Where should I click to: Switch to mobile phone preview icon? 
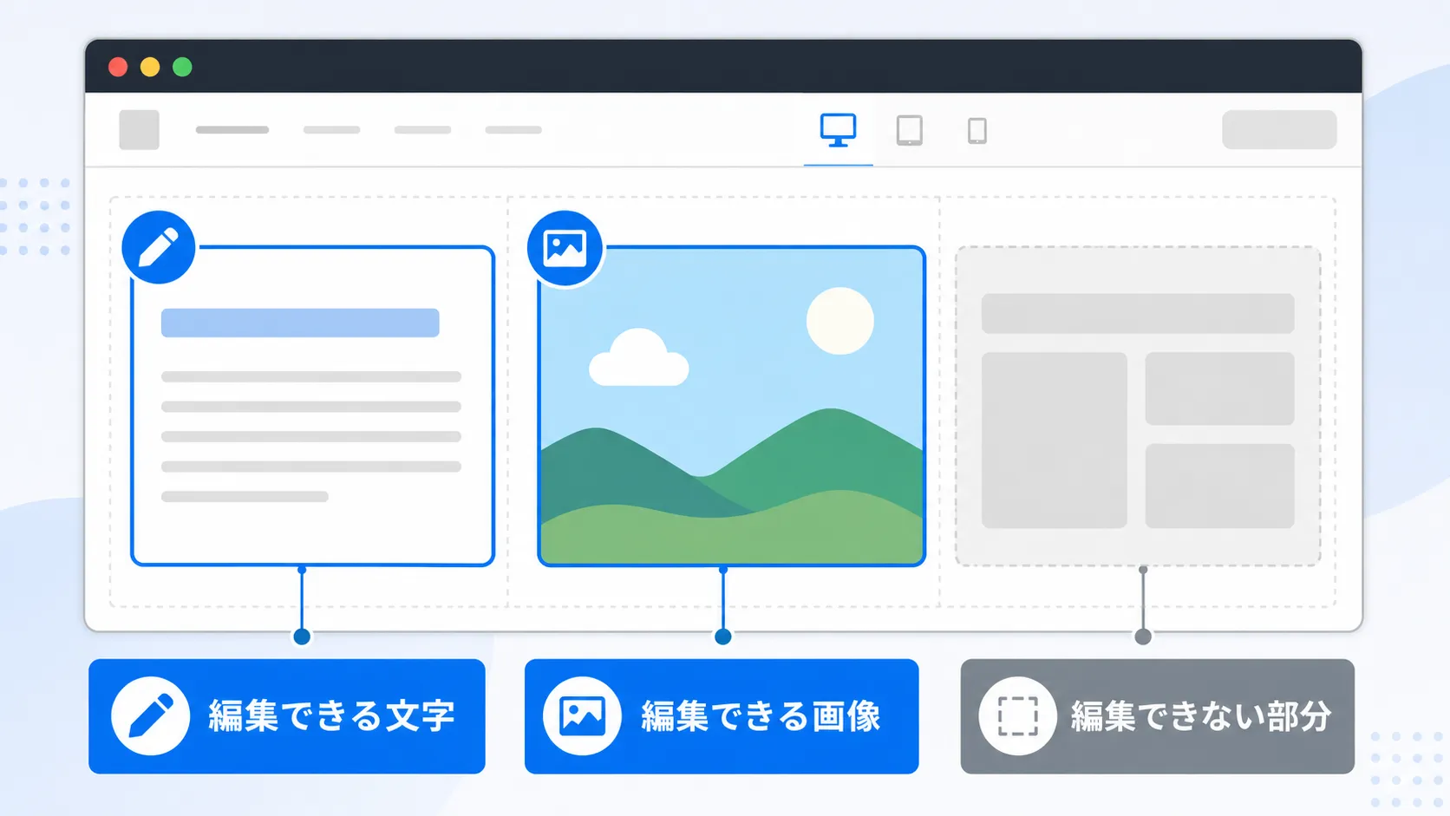click(976, 130)
